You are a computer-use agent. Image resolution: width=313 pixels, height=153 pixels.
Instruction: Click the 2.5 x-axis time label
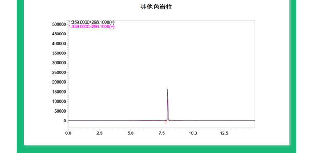coord(100,133)
